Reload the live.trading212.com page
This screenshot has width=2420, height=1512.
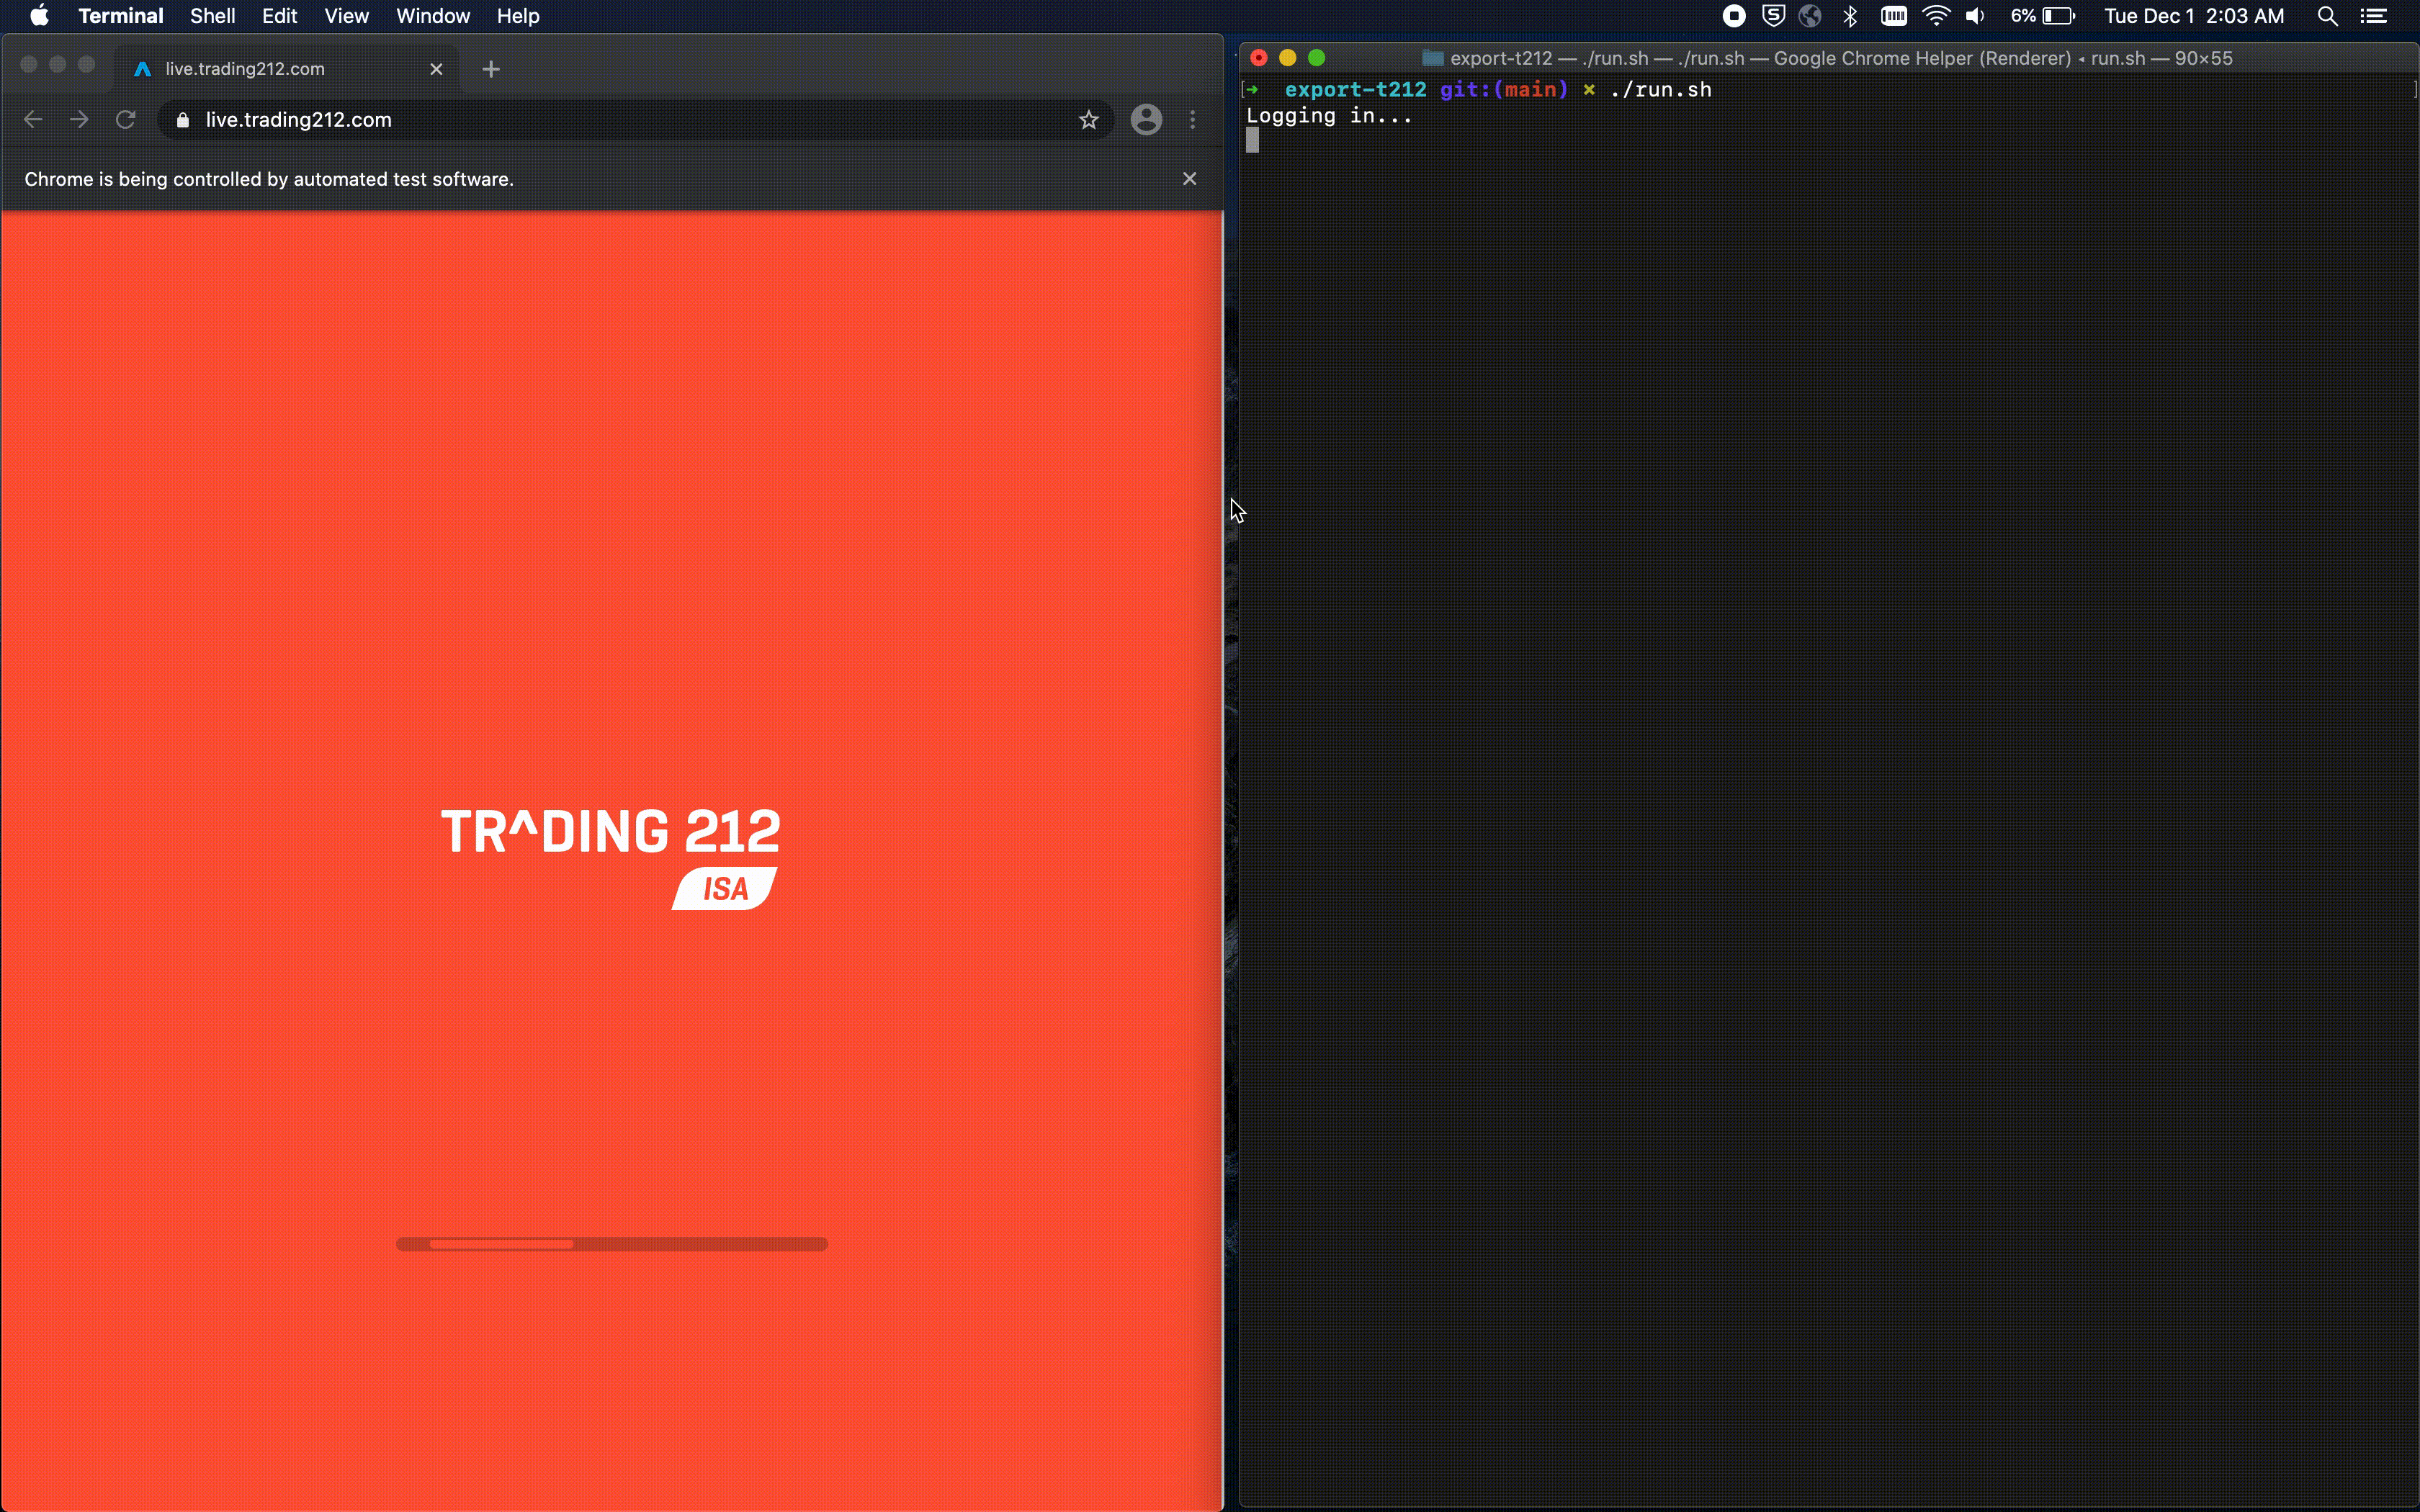[126, 119]
